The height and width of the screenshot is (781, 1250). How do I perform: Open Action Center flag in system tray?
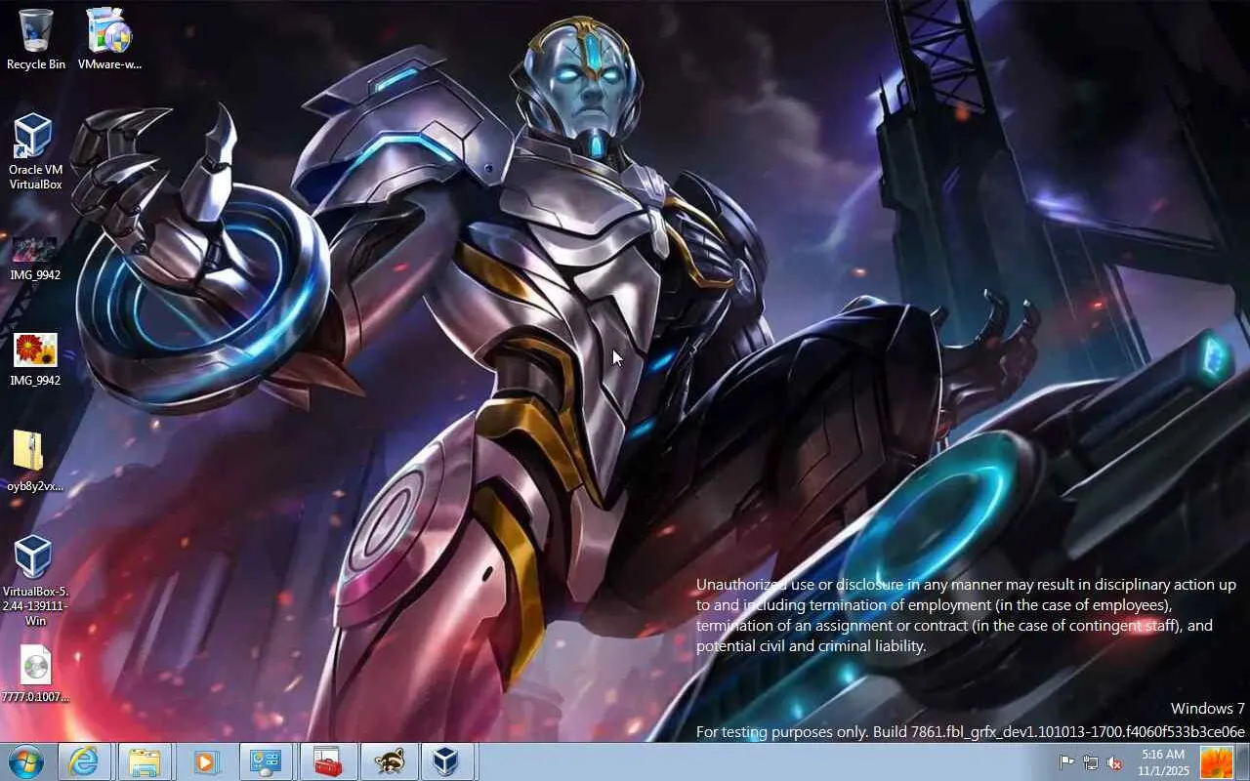tap(1067, 762)
